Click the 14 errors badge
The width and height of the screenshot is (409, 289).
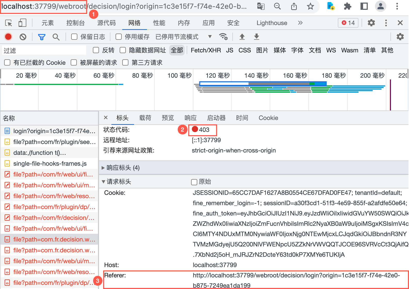pyautogui.click(x=348, y=23)
